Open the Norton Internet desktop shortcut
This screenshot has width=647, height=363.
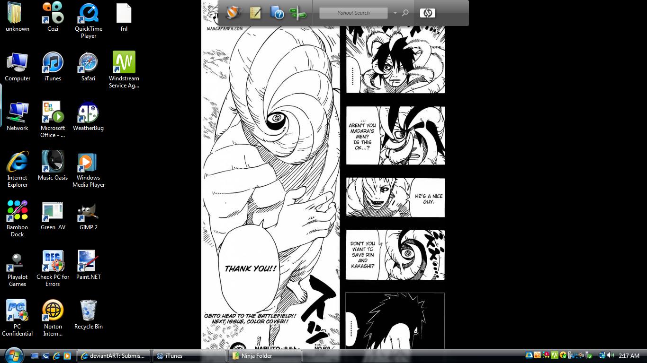coord(53,318)
